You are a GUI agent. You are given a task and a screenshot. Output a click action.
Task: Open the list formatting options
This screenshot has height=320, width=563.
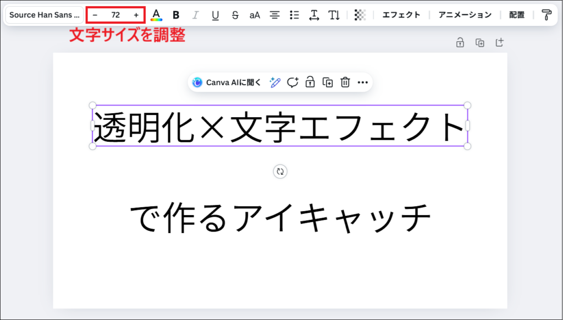tap(294, 15)
